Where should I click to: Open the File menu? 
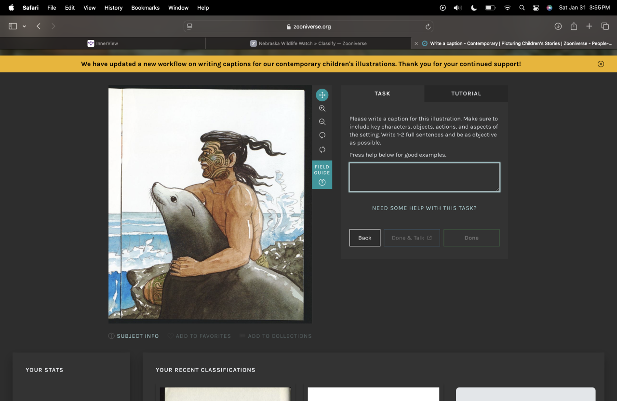click(x=52, y=8)
